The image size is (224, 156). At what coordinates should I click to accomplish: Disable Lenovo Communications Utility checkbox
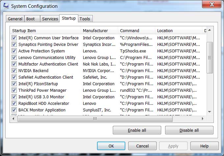click(14, 57)
